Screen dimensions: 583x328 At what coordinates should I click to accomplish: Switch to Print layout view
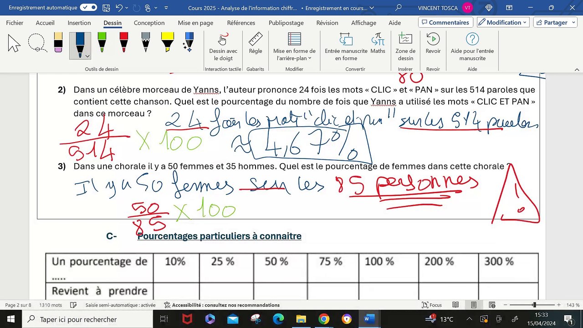click(474, 305)
